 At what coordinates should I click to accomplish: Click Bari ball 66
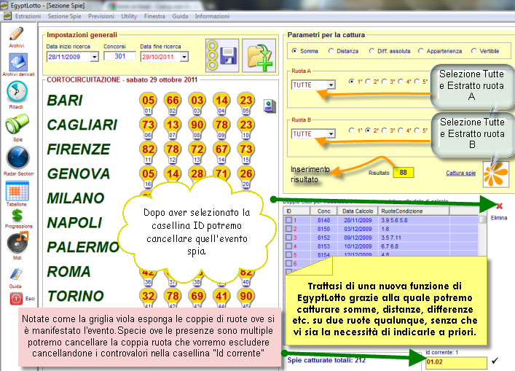[173, 101]
